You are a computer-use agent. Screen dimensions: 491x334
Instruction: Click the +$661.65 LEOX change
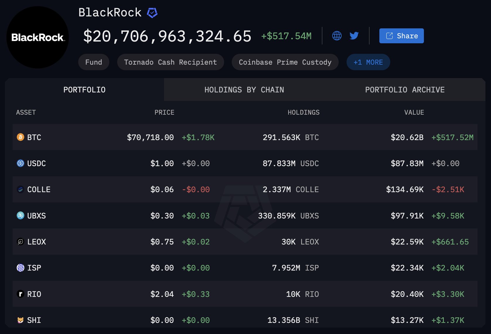(450, 242)
